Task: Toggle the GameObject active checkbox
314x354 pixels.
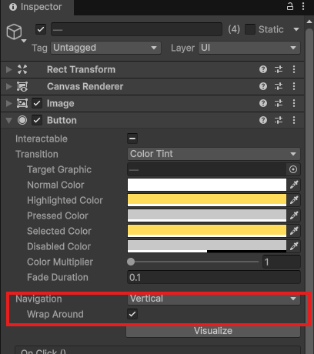Action: click(41, 29)
